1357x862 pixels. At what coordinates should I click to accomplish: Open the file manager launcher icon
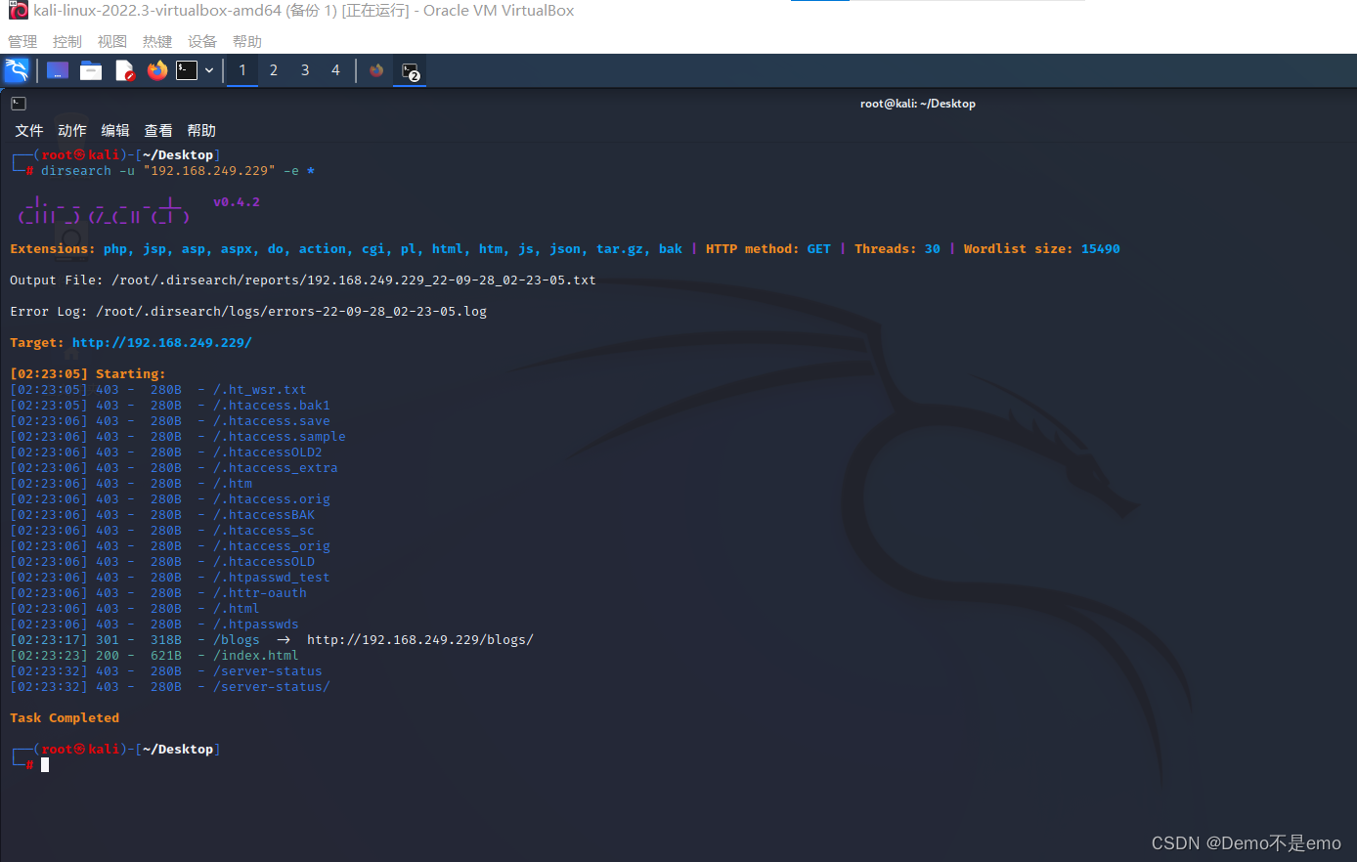[91, 70]
